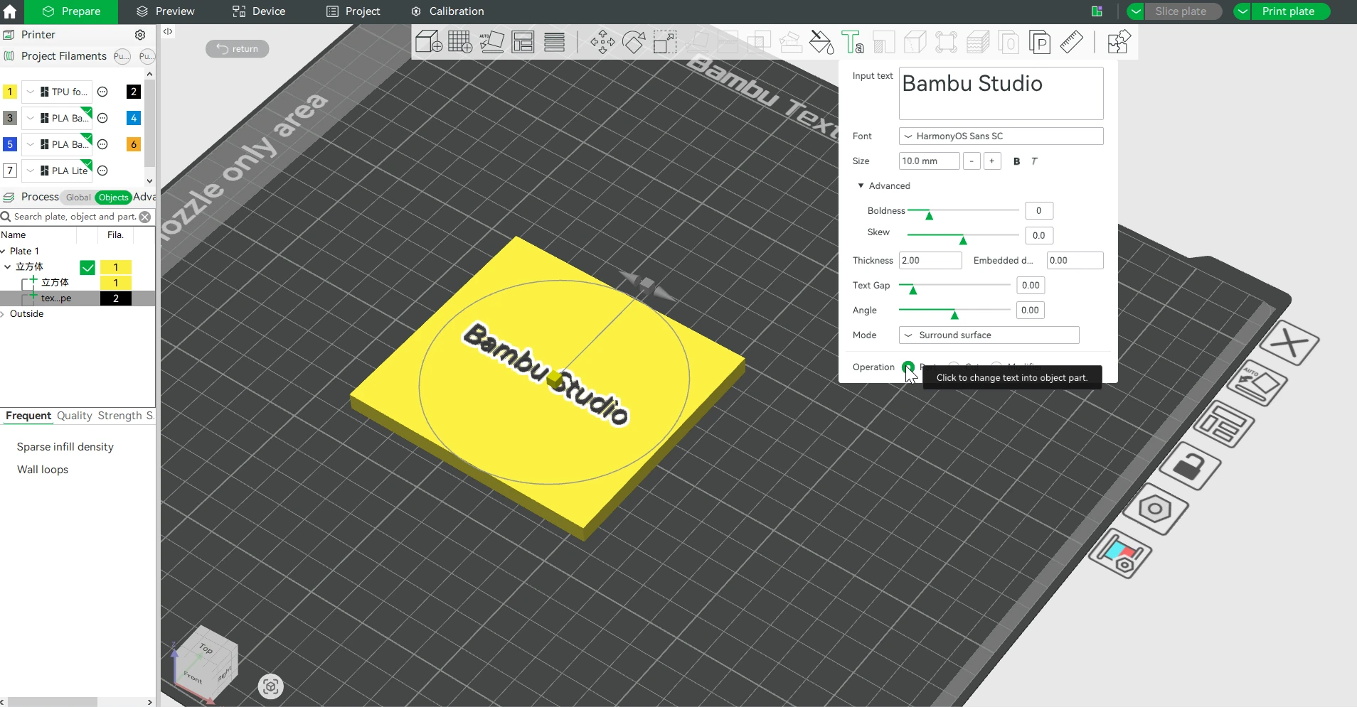Viewport: 1357px width, 707px height.
Task: Increase text size with plus button
Action: click(992, 161)
